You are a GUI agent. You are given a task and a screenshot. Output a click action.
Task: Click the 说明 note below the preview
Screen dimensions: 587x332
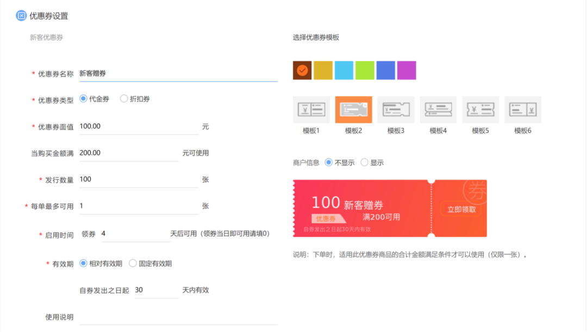pos(410,255)
